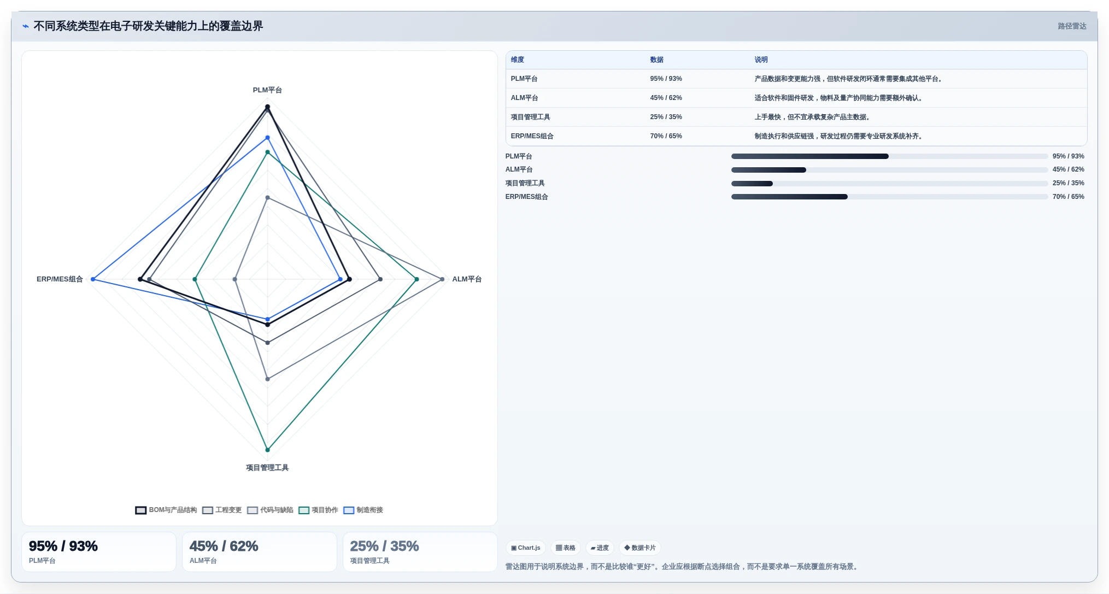
Task: Click the ERP/MES组合 progress bar
Action: (x=889, y=197)
